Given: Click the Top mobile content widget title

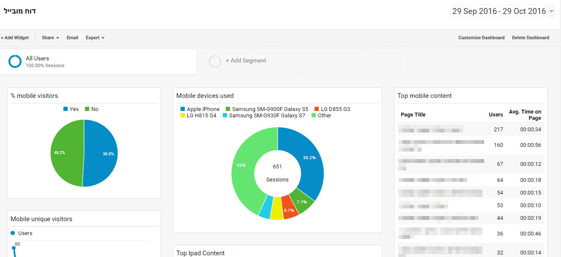Looking at the screenshot, I should [424, 96].
